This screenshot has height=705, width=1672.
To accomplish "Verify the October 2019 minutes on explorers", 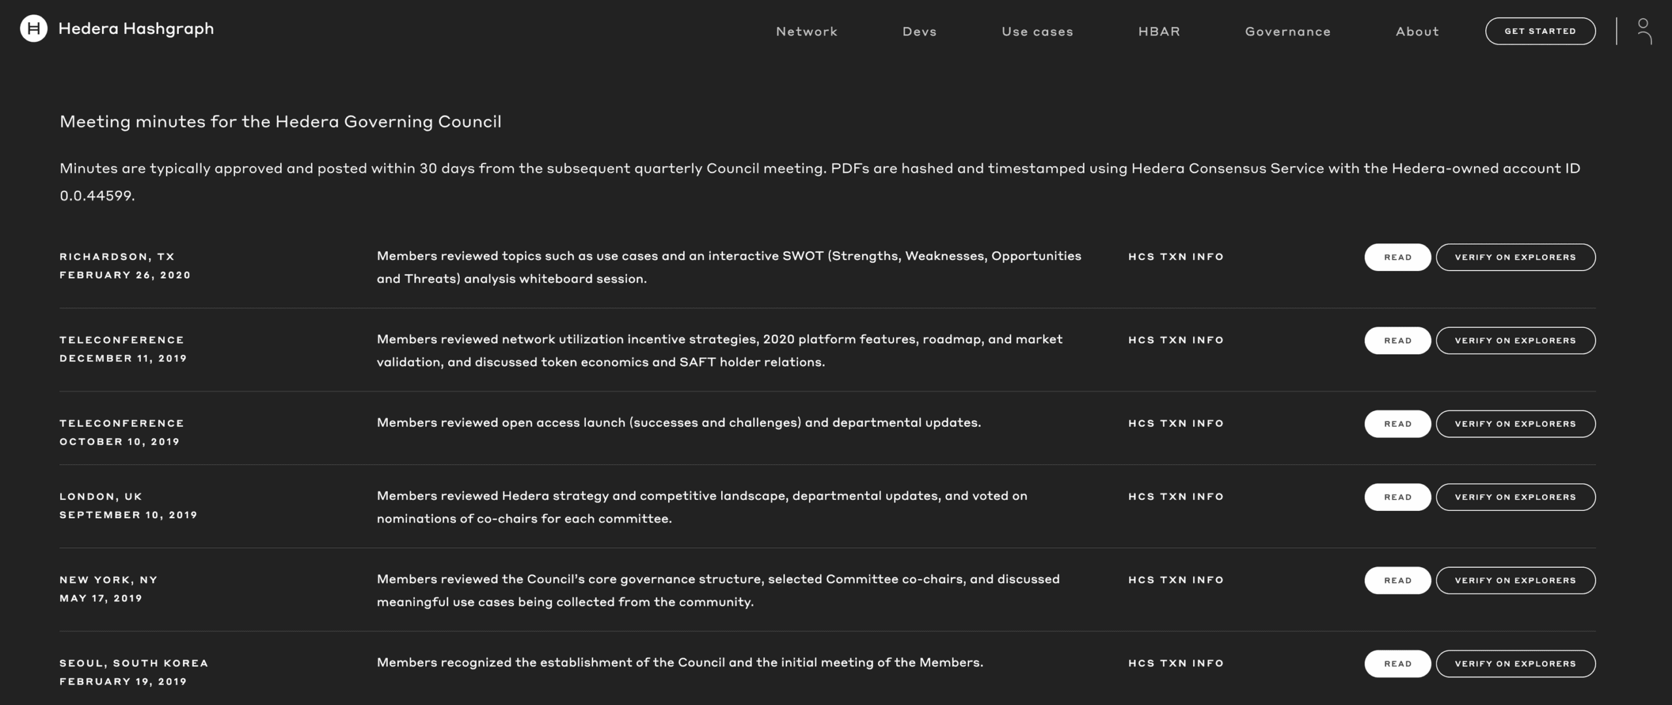I will click(x=1516, y=423).
